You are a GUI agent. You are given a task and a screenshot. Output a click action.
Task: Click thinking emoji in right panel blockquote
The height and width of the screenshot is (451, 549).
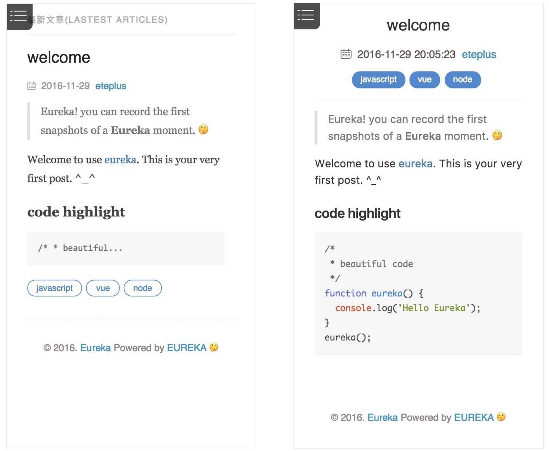click(497, 135)
